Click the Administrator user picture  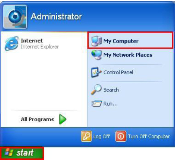point(15,17)
